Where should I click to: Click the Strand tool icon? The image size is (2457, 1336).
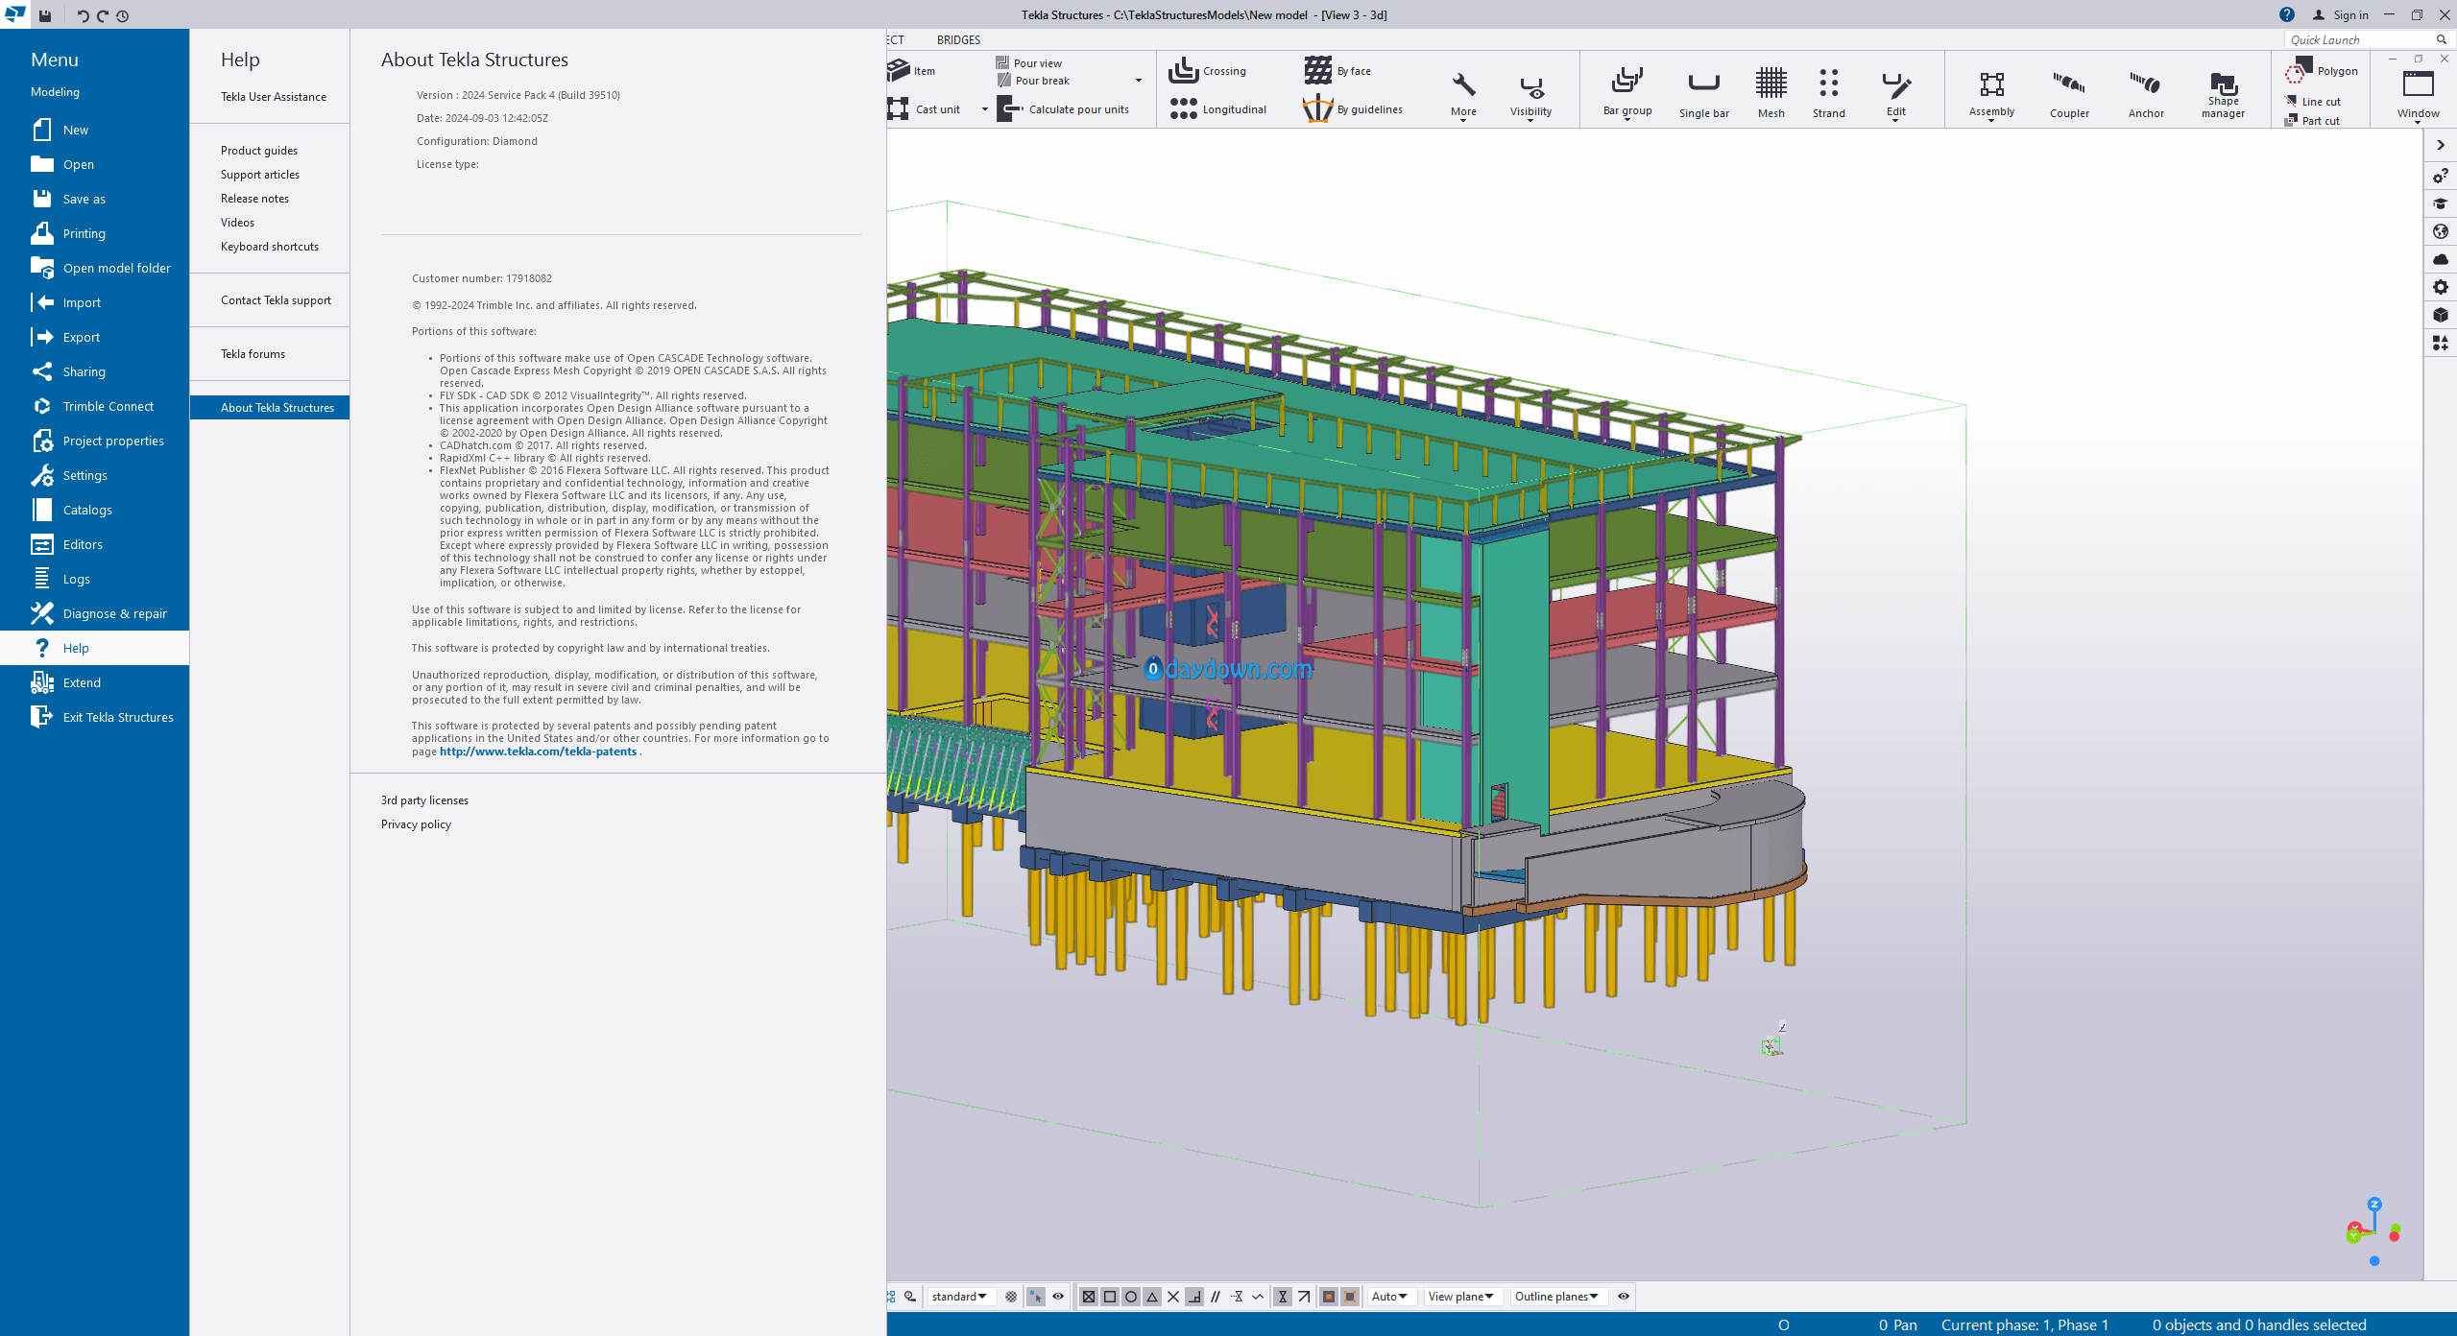(1828, 84)
